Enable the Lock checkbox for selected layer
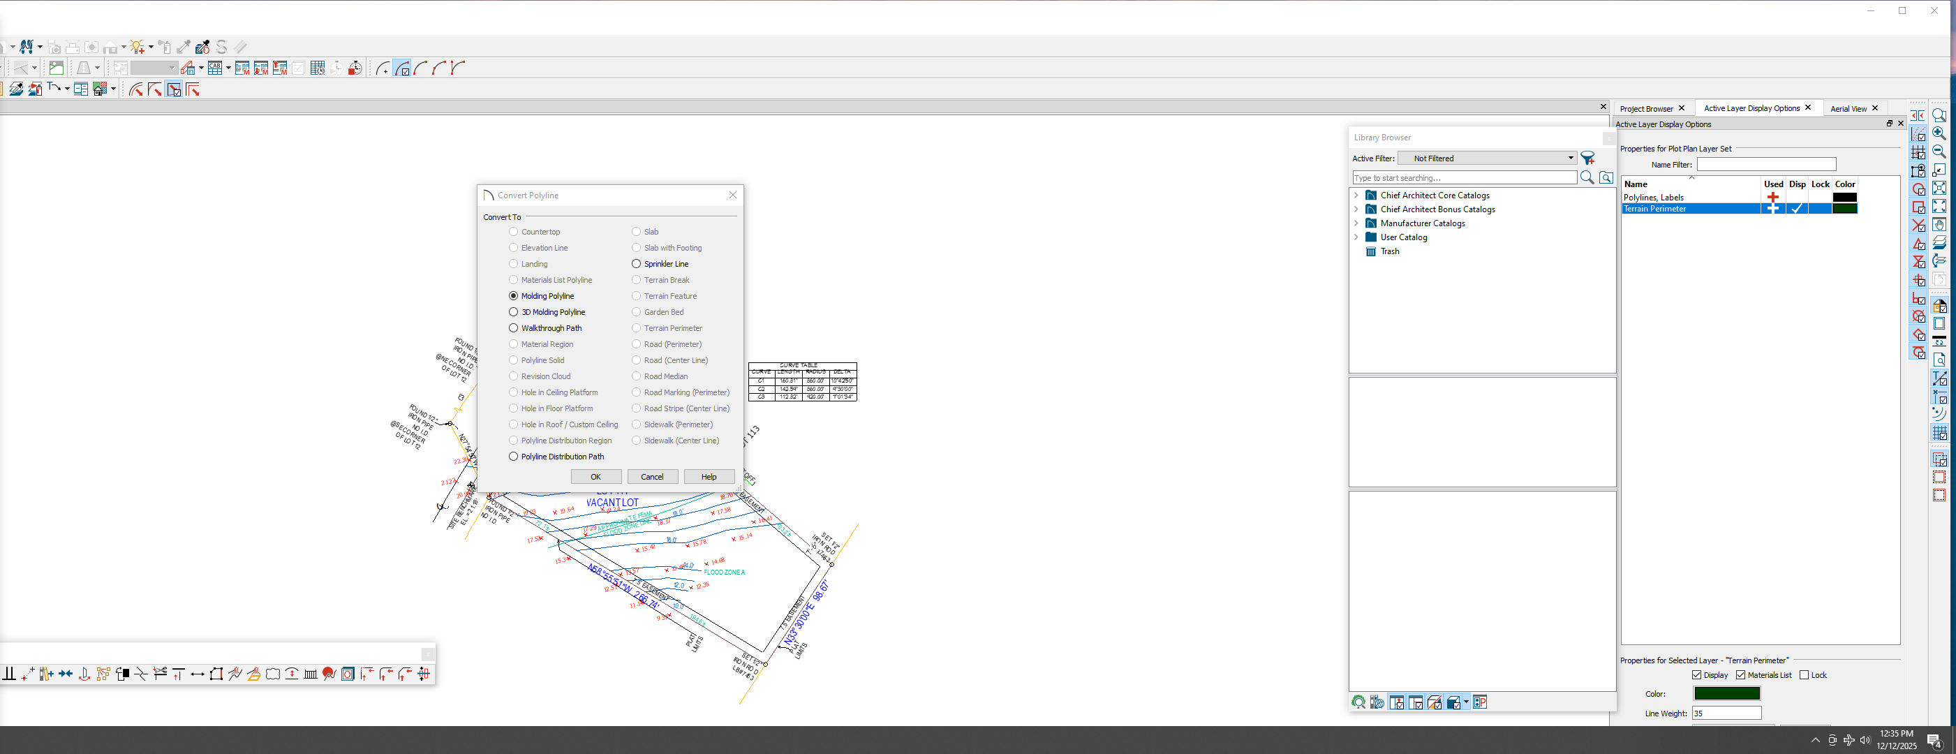1956x754 pixels. 1804,675
